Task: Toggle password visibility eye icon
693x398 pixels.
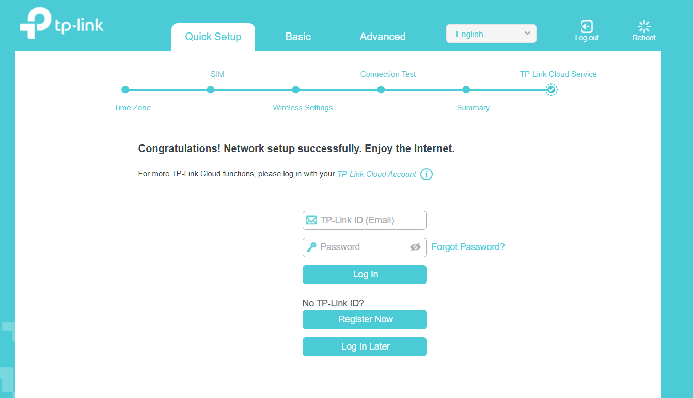Action: 415,247
